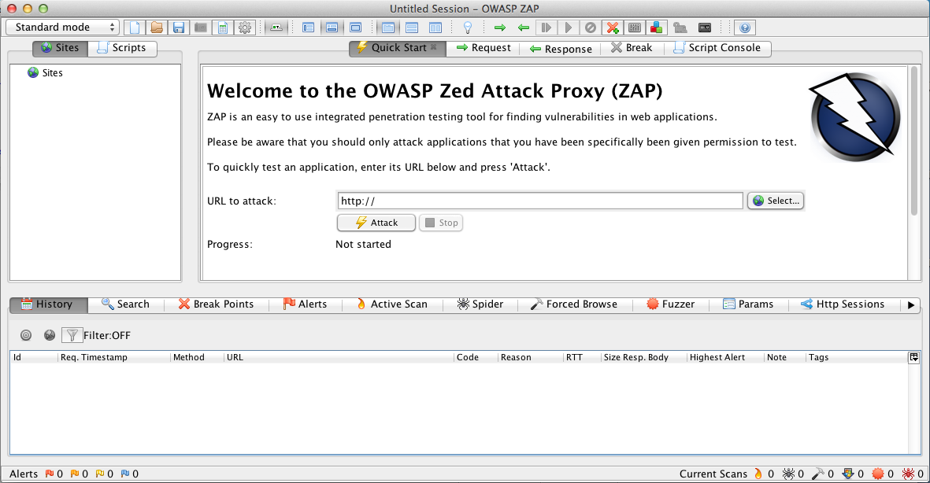This screenshot has height=483, width=930.
Task: Open the Script Console tab
Action: point(717,48)
